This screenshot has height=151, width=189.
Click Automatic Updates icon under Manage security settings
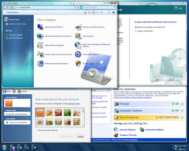pos(142,130)
